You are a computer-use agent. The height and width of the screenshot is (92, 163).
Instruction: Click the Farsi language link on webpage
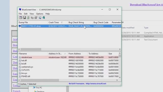[x=15, y=74]
